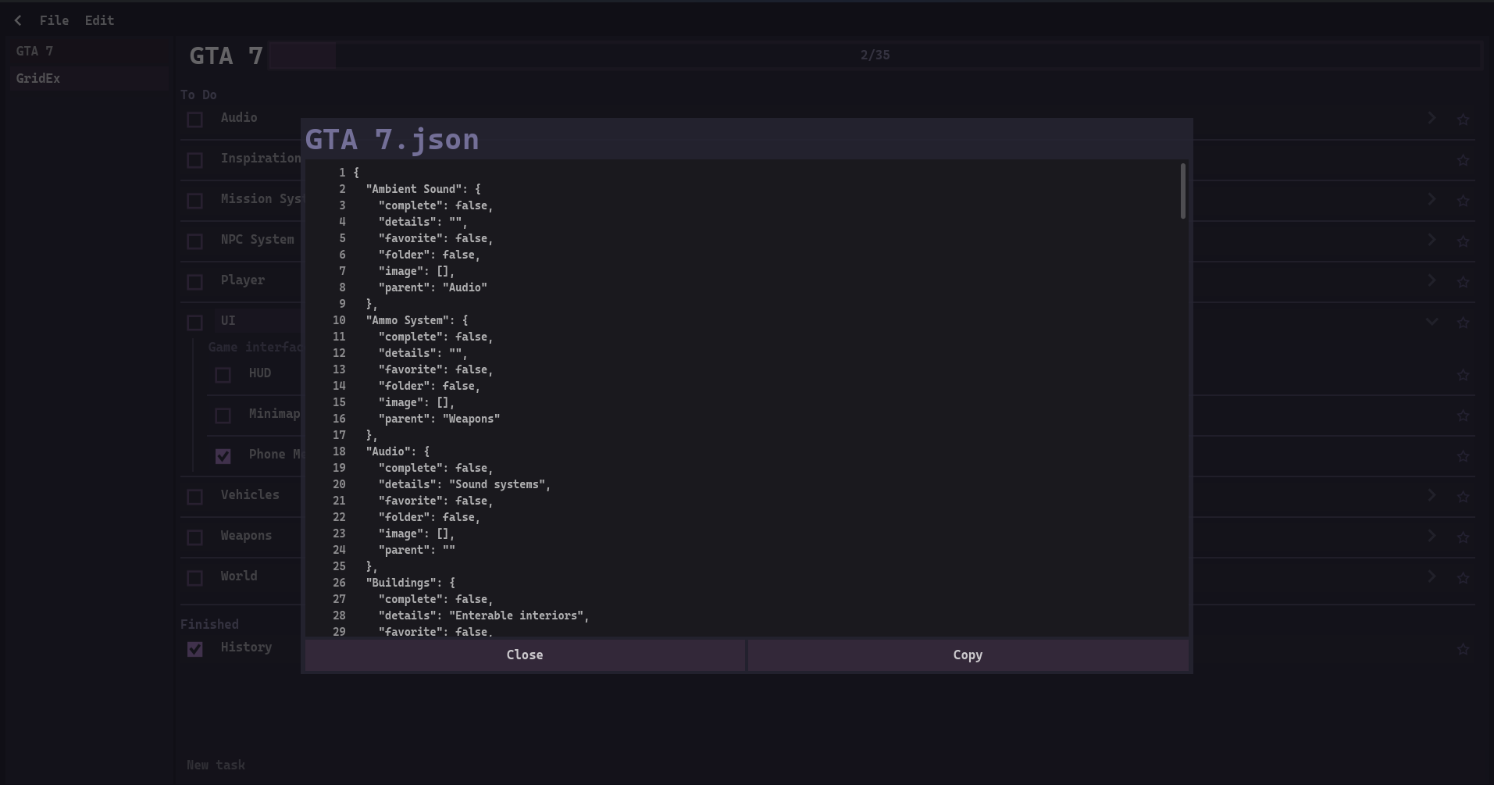Expand the Audio task chevron

(1432, 118)
